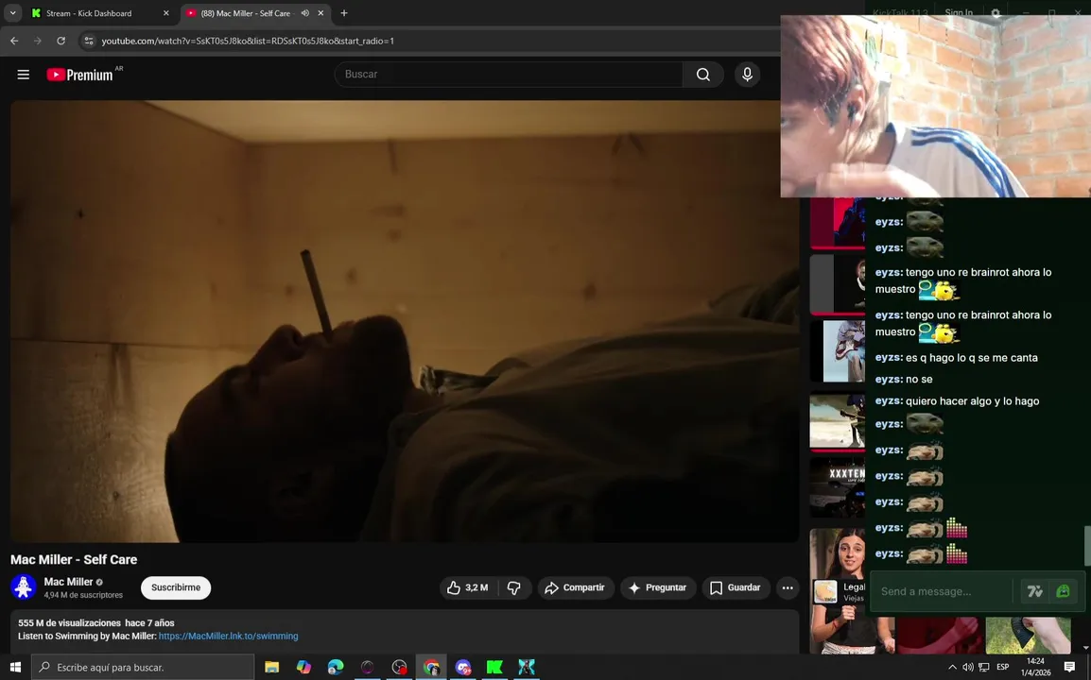Open MacMiller.lnk.to/swimming link
This screenshot has height=680, width=1091.
(228, 637)
